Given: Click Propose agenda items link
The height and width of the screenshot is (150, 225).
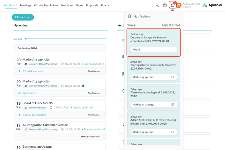Looking at the screenshot, I should 34,115.
